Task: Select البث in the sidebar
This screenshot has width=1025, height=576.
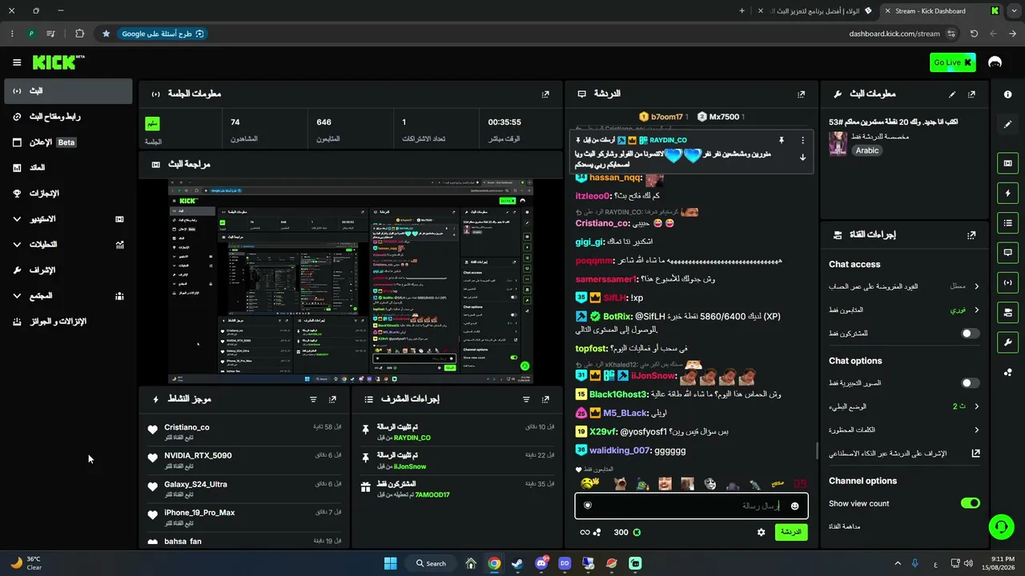Action: [68, 91]
